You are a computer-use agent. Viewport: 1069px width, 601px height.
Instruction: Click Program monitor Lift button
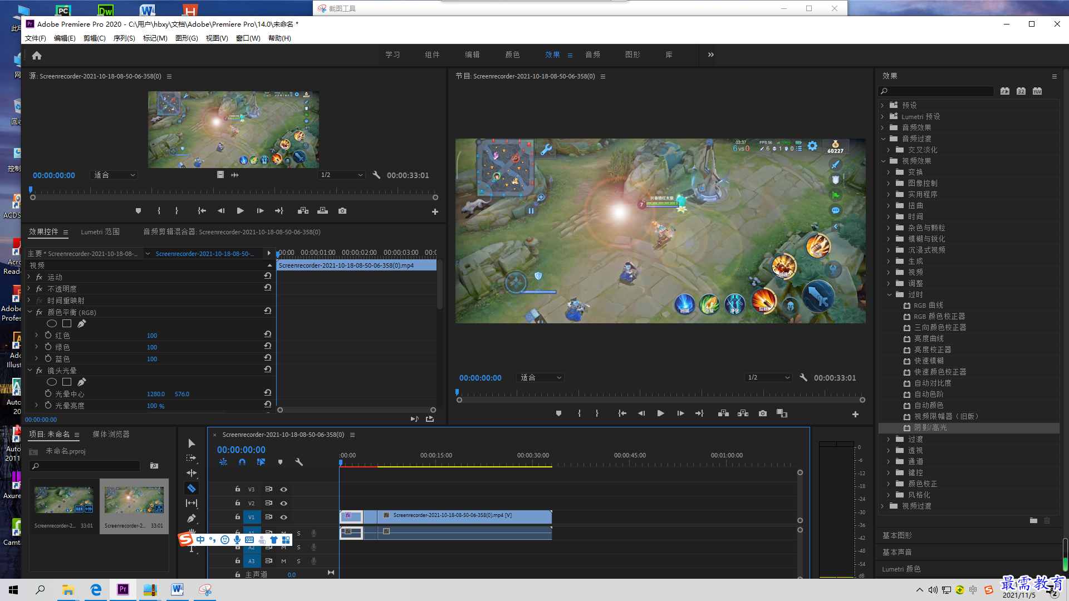(x=723, y=413)
